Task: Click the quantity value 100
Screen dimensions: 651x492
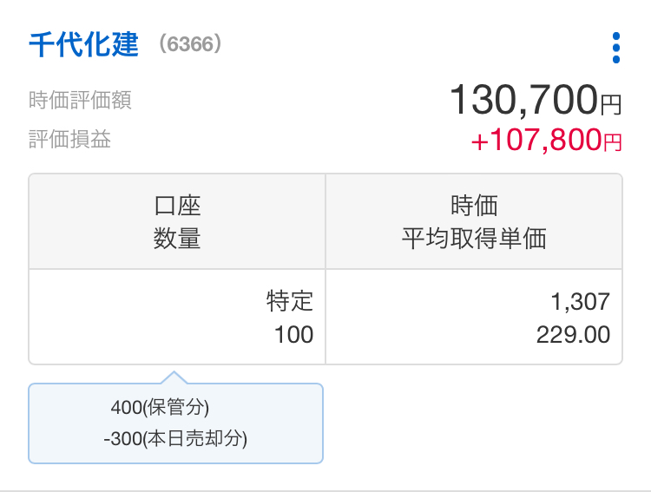Action: [293, 335]
